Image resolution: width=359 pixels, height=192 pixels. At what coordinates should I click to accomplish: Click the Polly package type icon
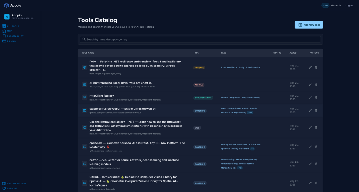point(85,67)
